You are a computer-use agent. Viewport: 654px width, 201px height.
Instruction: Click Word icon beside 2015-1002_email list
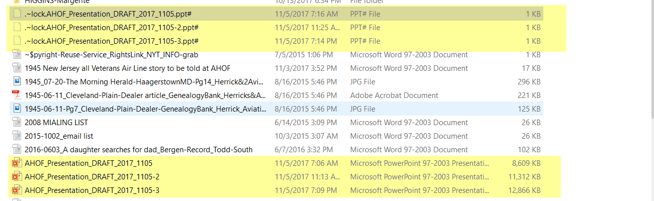(17, 136)
